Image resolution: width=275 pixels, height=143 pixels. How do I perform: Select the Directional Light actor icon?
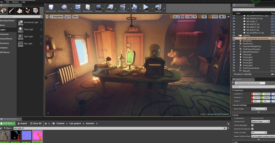(x=21, y=22)
